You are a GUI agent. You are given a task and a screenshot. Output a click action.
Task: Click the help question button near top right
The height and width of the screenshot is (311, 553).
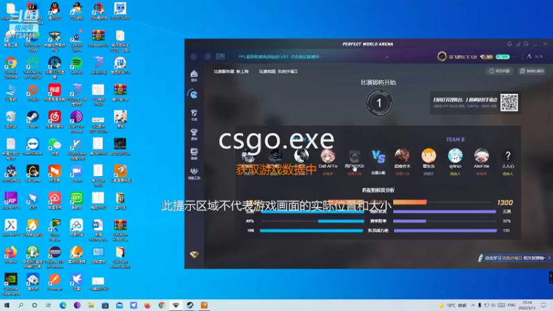pos(499,71)
